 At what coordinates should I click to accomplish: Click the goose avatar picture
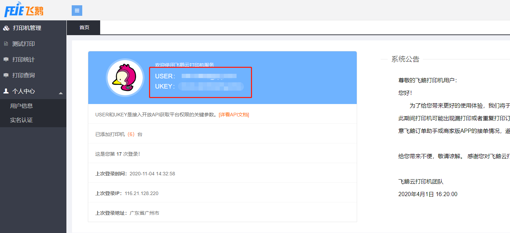coord(125,78)
